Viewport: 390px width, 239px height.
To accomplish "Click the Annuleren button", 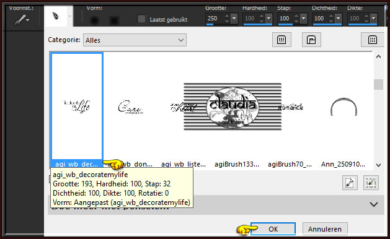I will coord(324,229).
